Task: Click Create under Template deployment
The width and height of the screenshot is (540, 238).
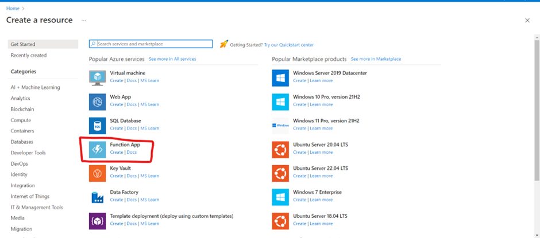Action: 117,224
